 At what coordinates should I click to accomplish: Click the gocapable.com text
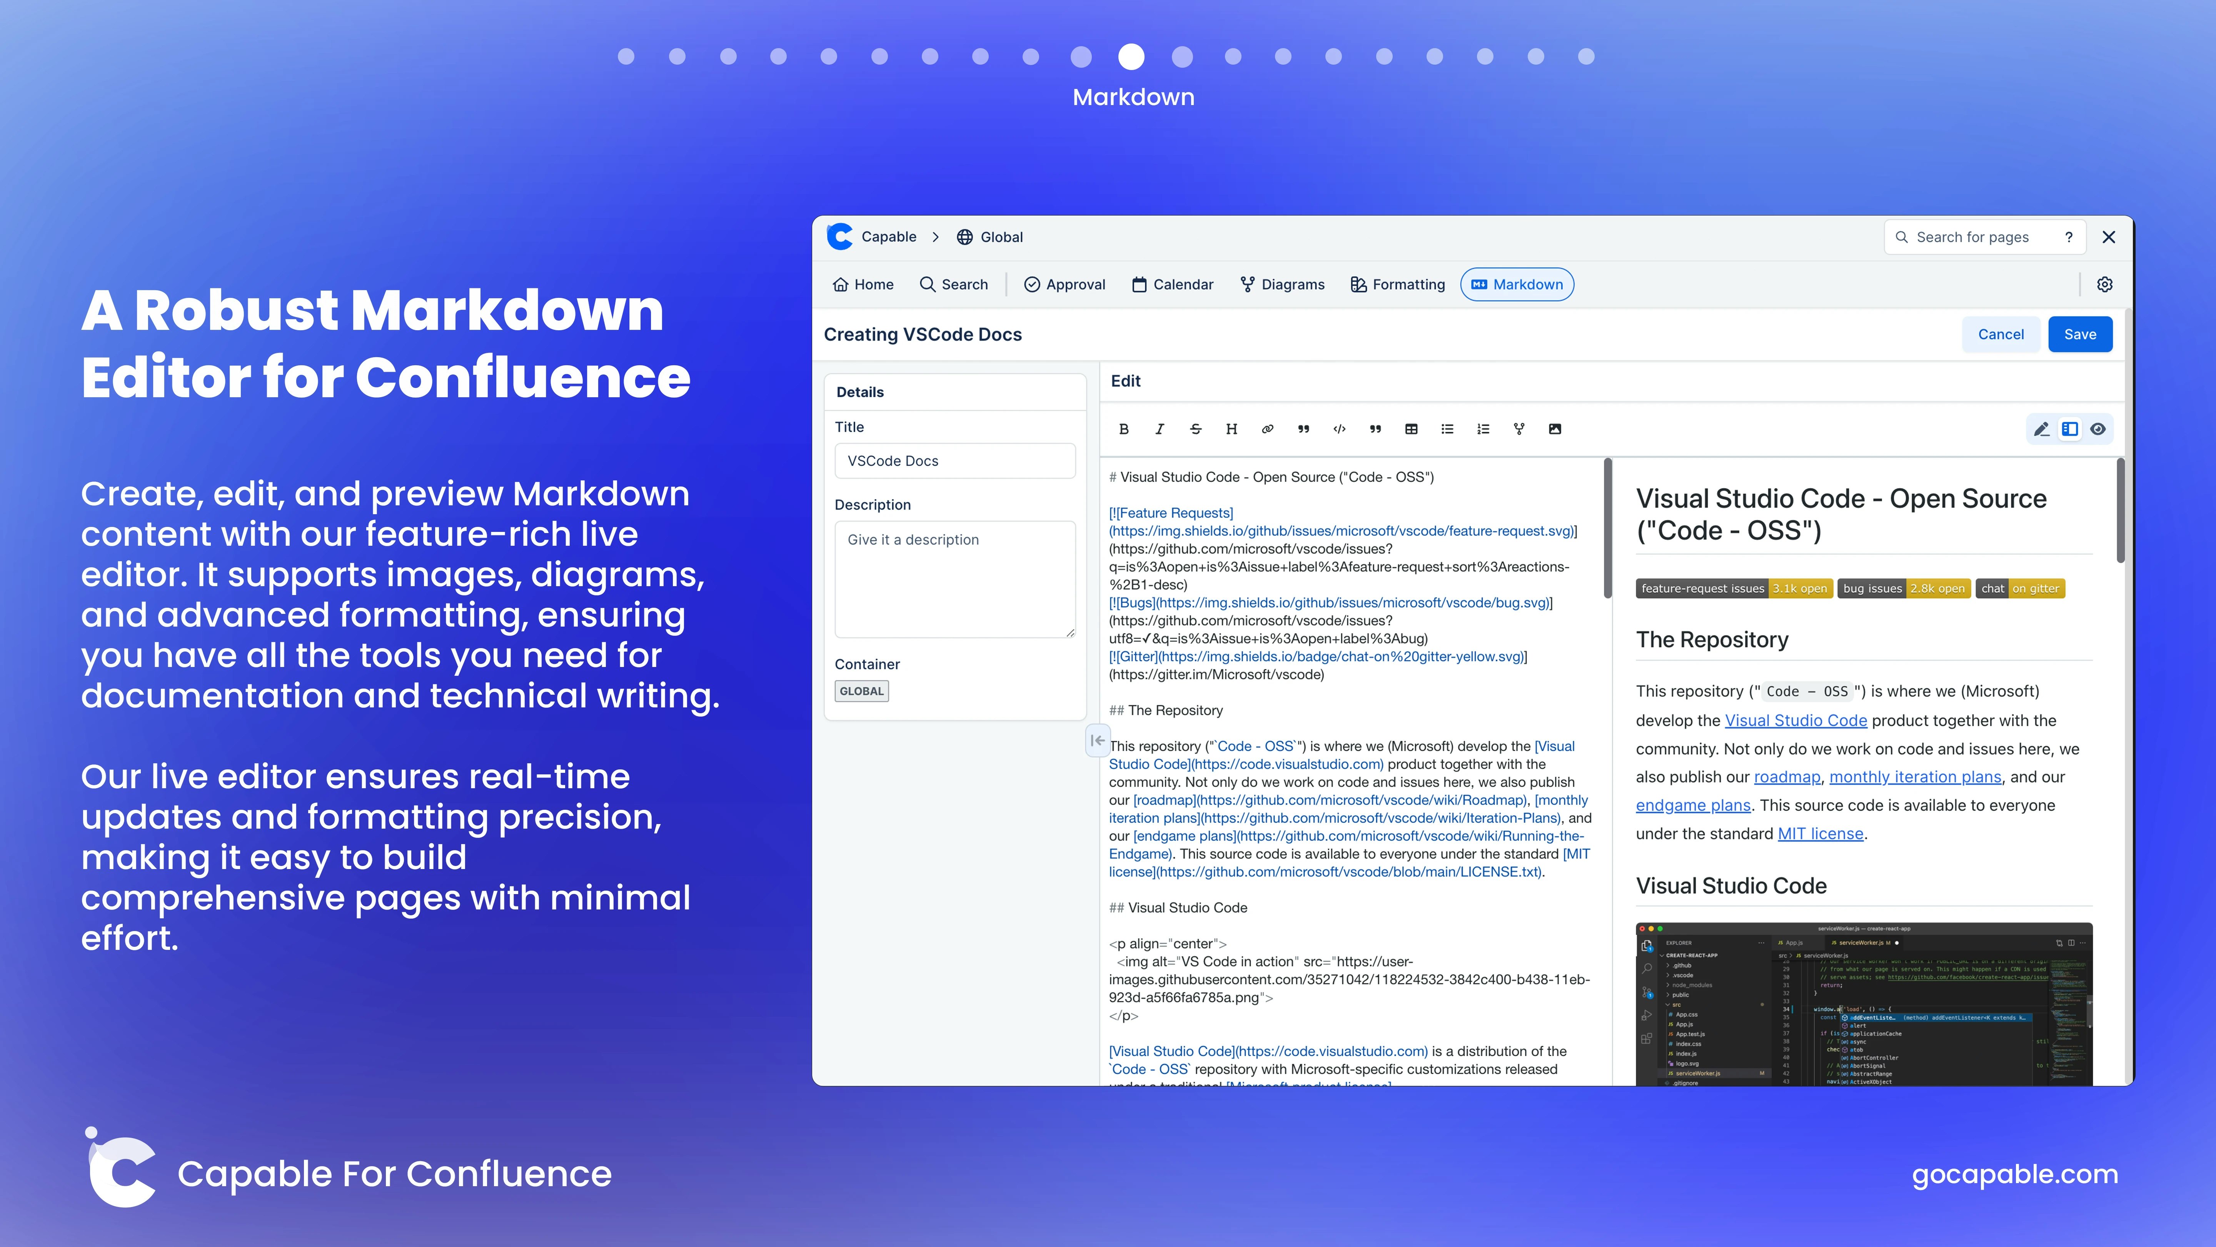(x=2015, y=1174)
